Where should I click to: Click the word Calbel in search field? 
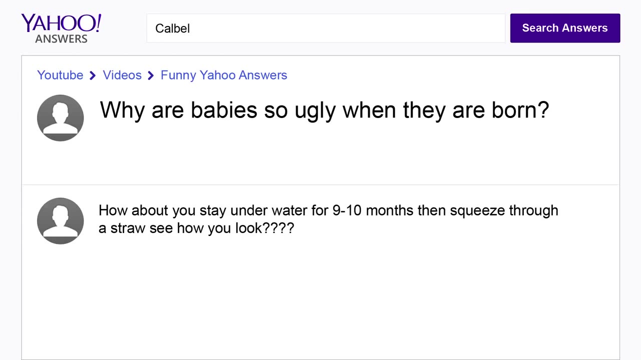(172, 28)
